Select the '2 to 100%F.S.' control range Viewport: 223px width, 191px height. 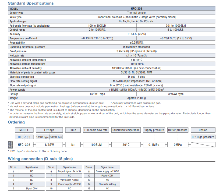(x=97, y=30)
